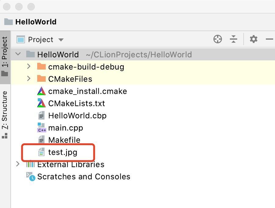Open the Project panel gear settings

(253, 39)
